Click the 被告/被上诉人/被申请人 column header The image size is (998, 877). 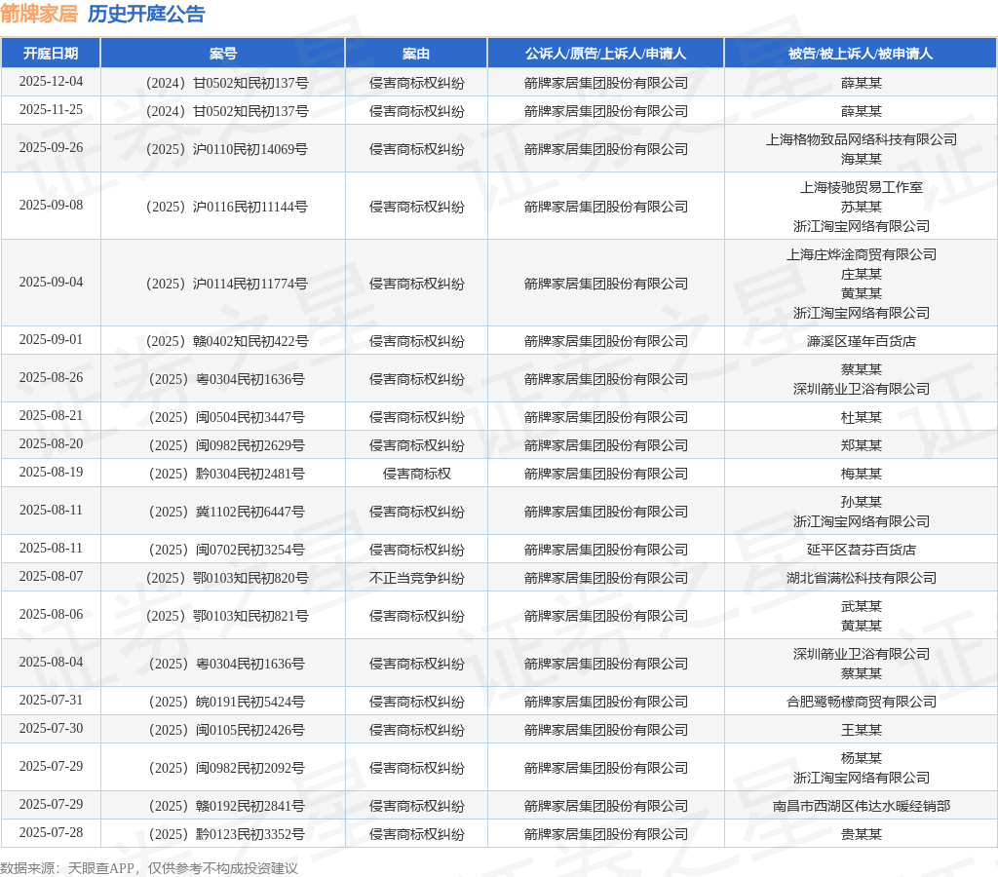tap(861, 54)
